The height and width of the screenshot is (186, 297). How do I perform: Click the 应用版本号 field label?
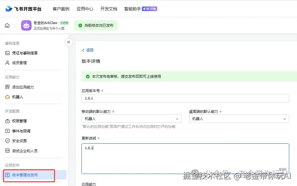(x=91, y=91)
